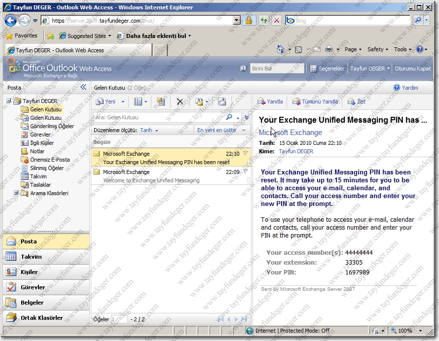Image resolution: width=439 pixels, height=341 pixels.
Task: Click the filter view icon next to move
Action: (222, 102)
